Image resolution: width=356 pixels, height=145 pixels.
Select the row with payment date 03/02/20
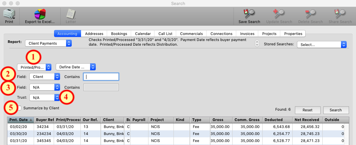click(x=176, y=127)
